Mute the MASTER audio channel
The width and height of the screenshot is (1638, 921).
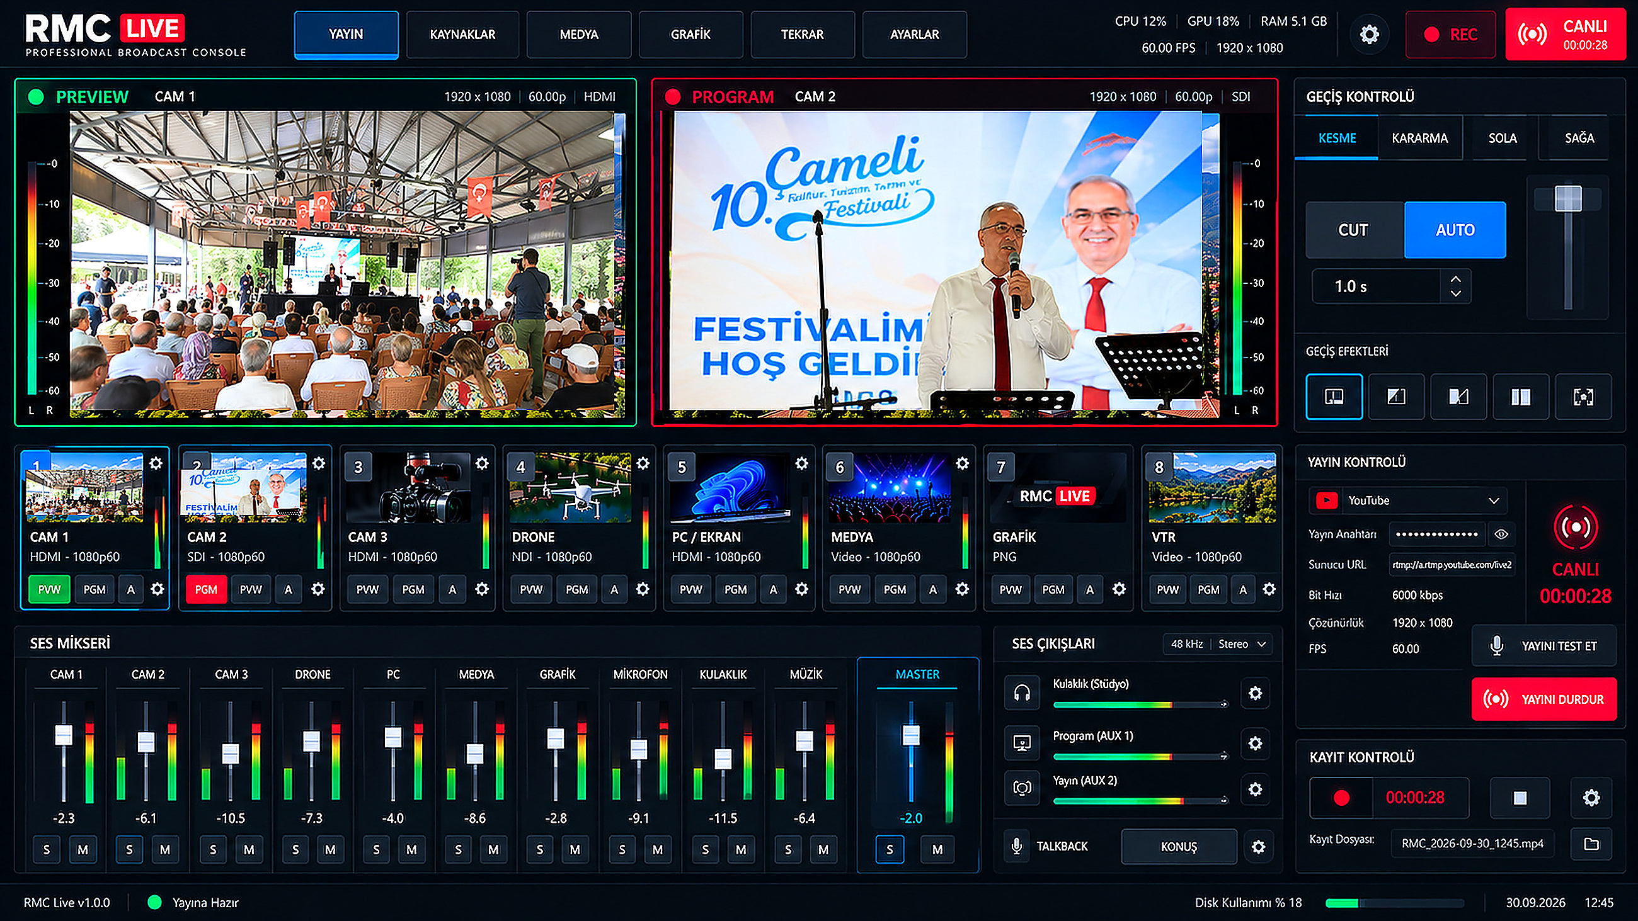(x=937, y=850)
